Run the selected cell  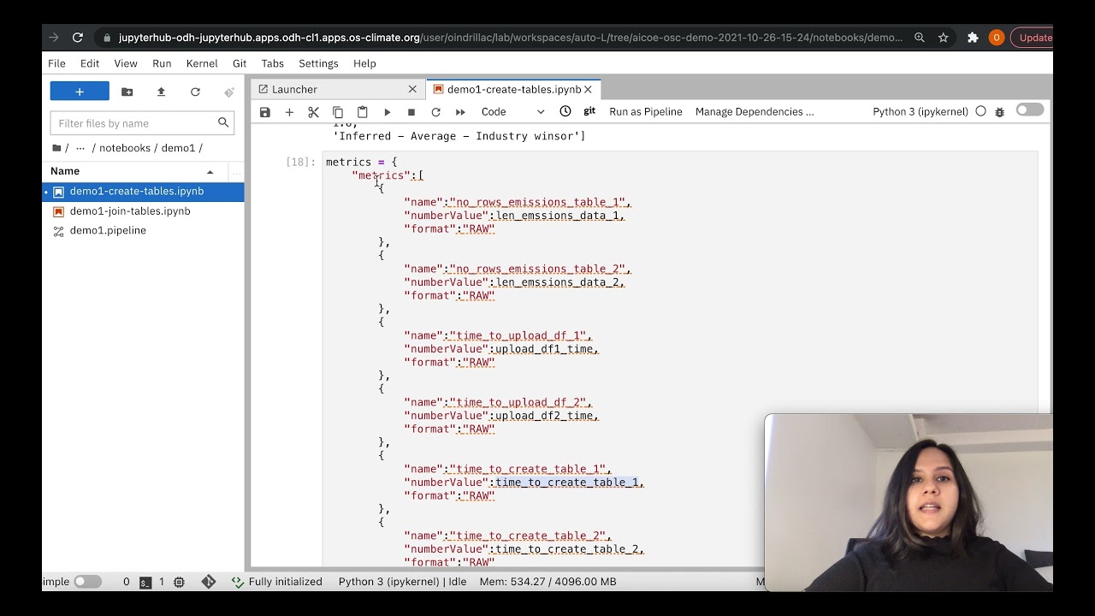click(387, 112)
